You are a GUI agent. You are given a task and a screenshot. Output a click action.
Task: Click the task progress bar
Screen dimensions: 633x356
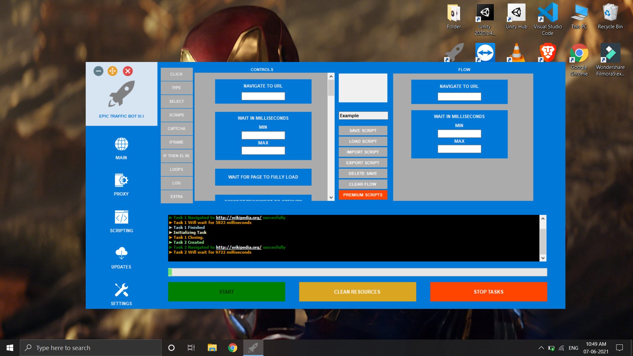(357, 272)
